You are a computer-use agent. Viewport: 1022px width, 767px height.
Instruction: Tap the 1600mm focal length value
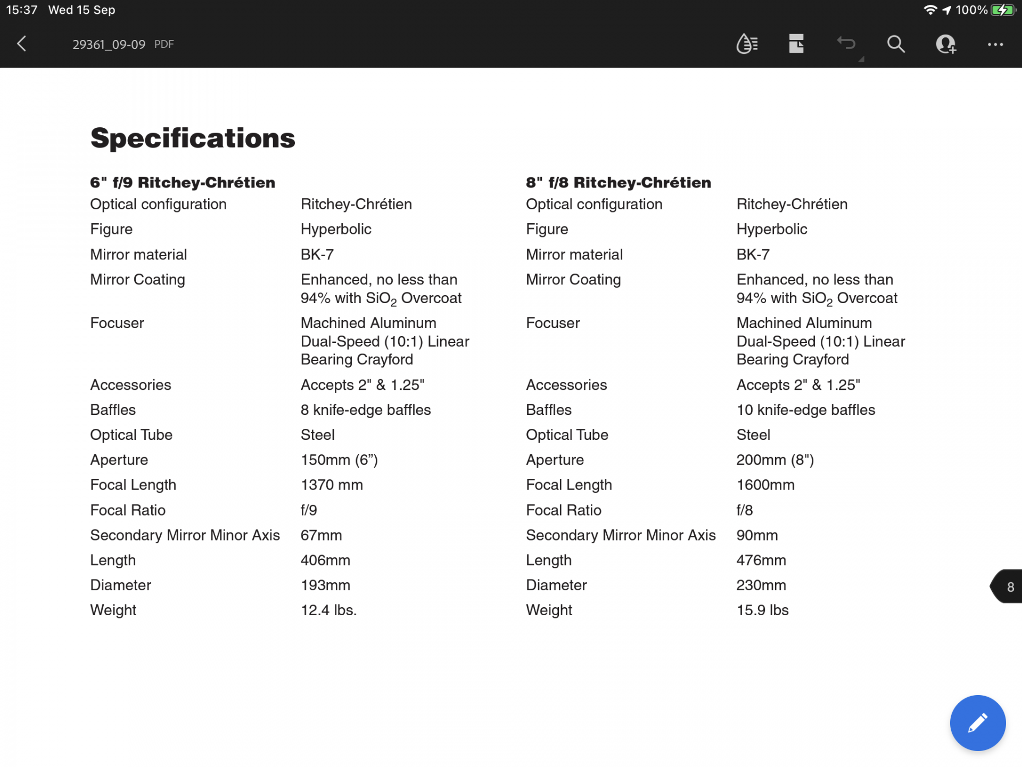[x=765, y=485]
